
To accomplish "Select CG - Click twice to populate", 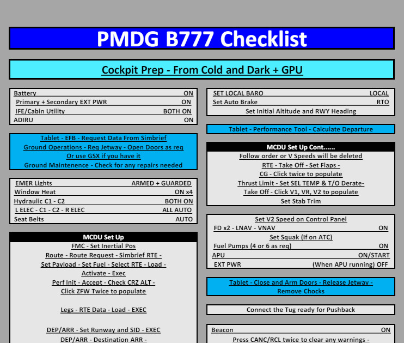I will pos(301,174).
